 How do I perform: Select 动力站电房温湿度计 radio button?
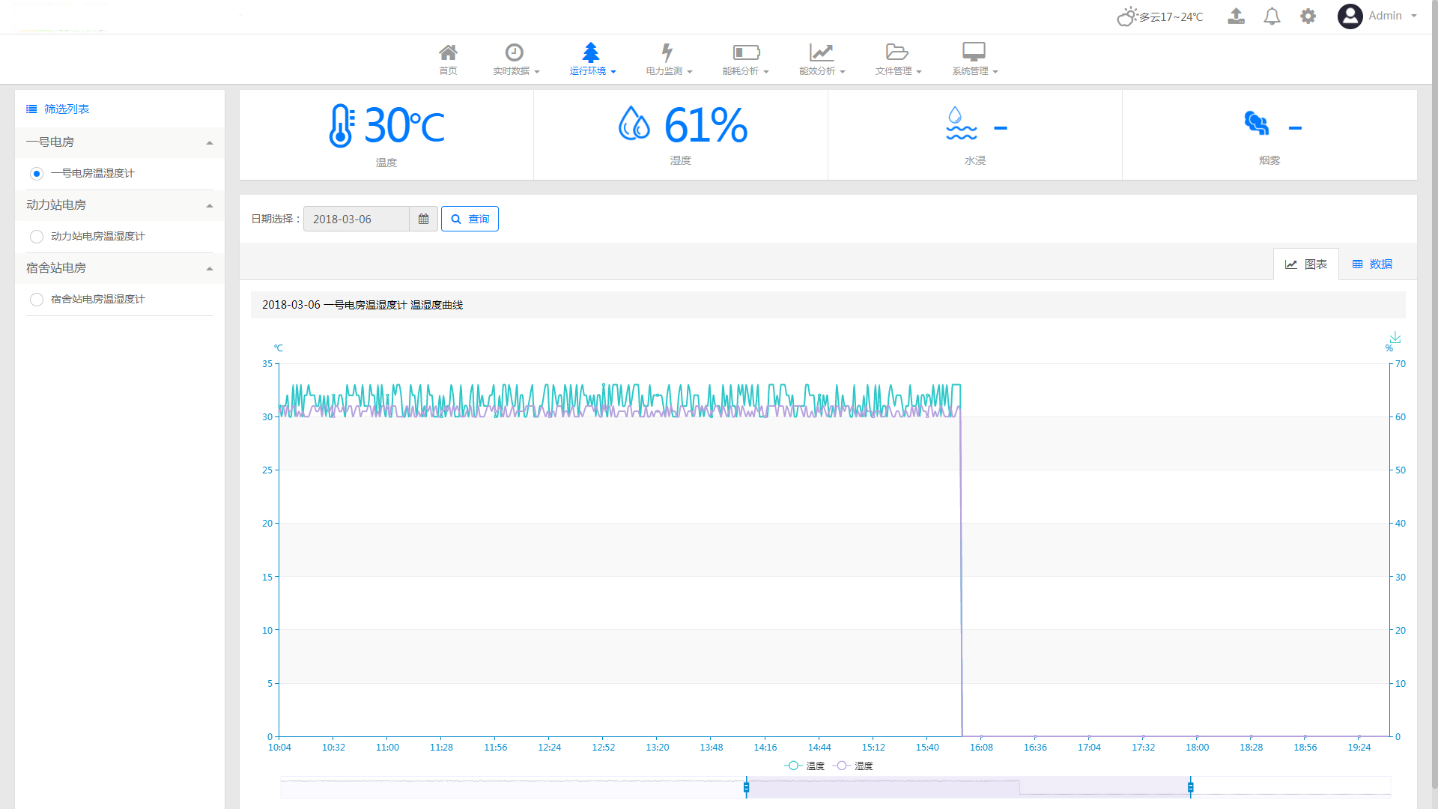click(37, 237)
